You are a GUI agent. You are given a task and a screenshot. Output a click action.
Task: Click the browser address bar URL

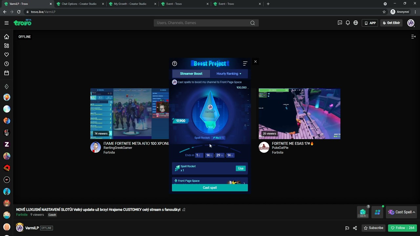point(43,12)
